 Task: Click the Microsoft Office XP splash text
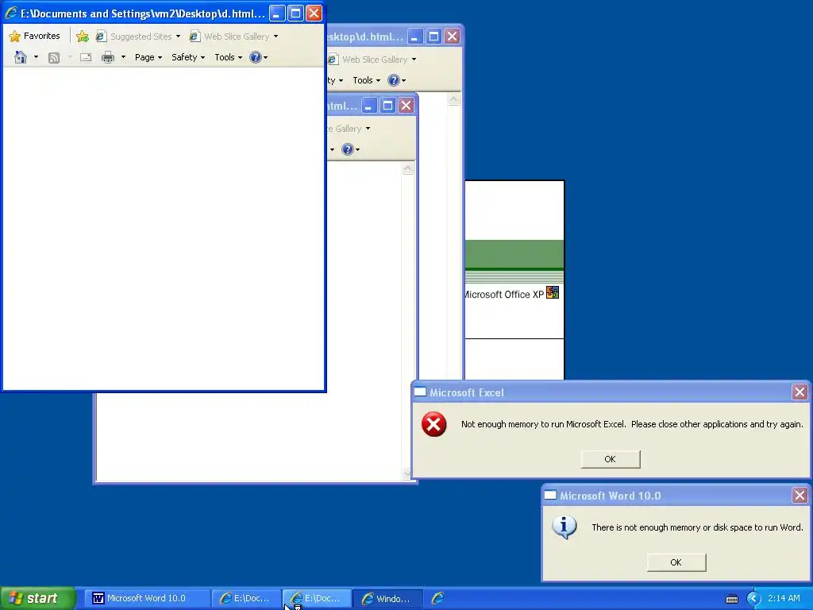pos(504,294)
